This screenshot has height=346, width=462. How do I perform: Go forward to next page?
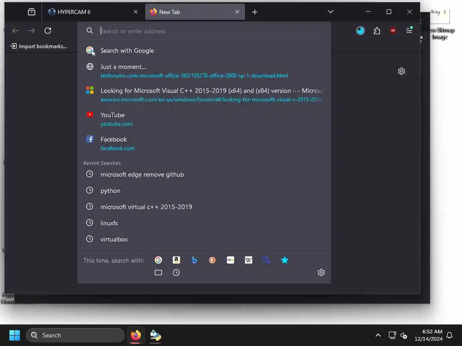click(x=32, y=31)
